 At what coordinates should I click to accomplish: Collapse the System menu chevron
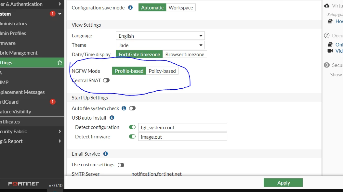tap(60, 14)
